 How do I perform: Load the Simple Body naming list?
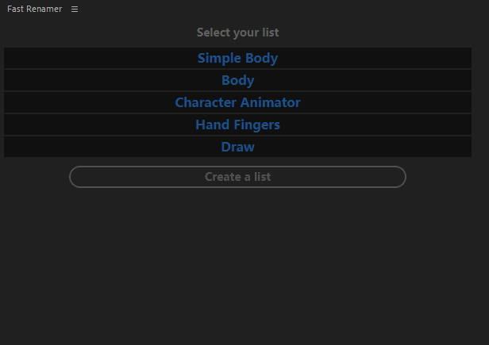point(237,58)
